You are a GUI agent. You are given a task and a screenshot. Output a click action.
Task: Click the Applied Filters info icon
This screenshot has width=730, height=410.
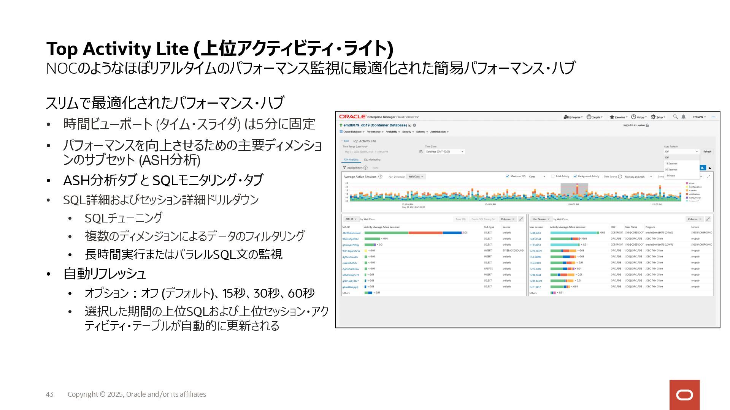(x=365, y=167)
